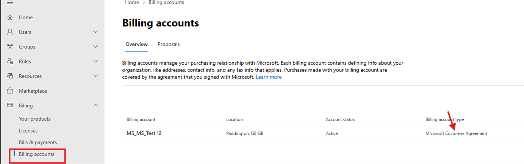Click the Marketplace shopping bag icon
The image size is (524, 164).
[x=10, y=91]
